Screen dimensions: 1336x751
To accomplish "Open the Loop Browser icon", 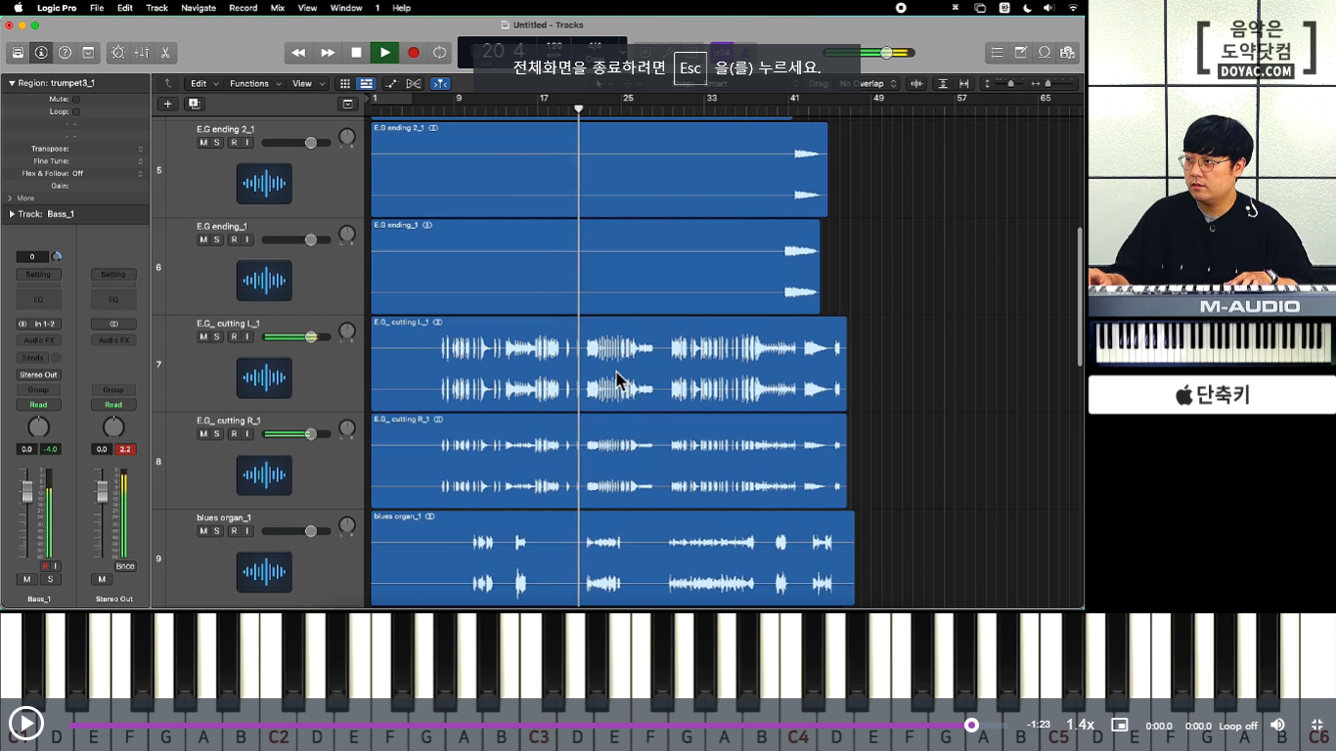I will pos(1045,53).
